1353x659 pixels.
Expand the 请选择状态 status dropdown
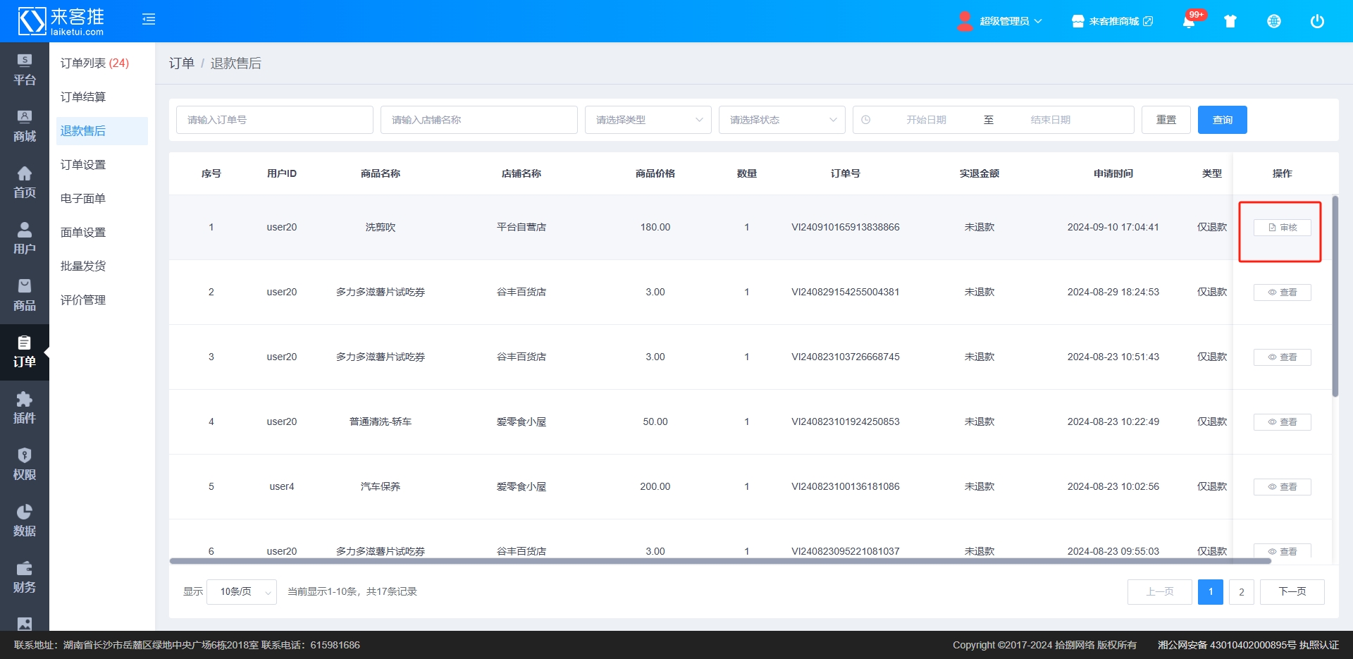coord(781,120)
